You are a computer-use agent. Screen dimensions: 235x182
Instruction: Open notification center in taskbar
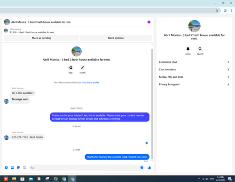(230, 179)
